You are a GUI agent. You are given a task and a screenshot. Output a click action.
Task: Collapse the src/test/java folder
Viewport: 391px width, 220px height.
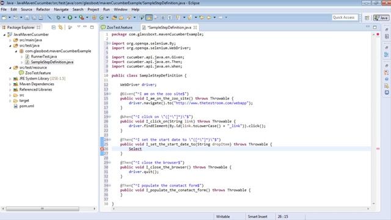point(10,46)
